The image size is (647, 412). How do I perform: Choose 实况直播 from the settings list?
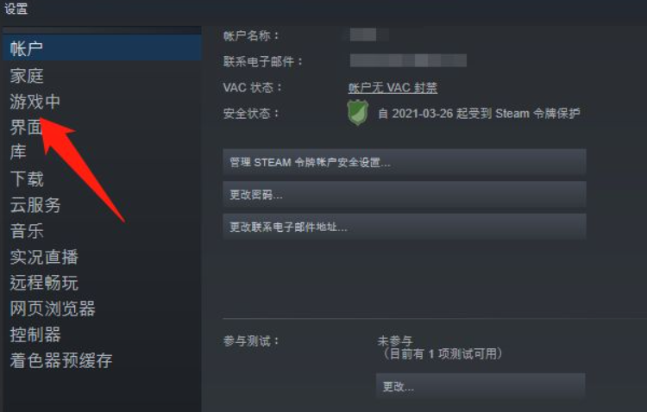(44, 257)
